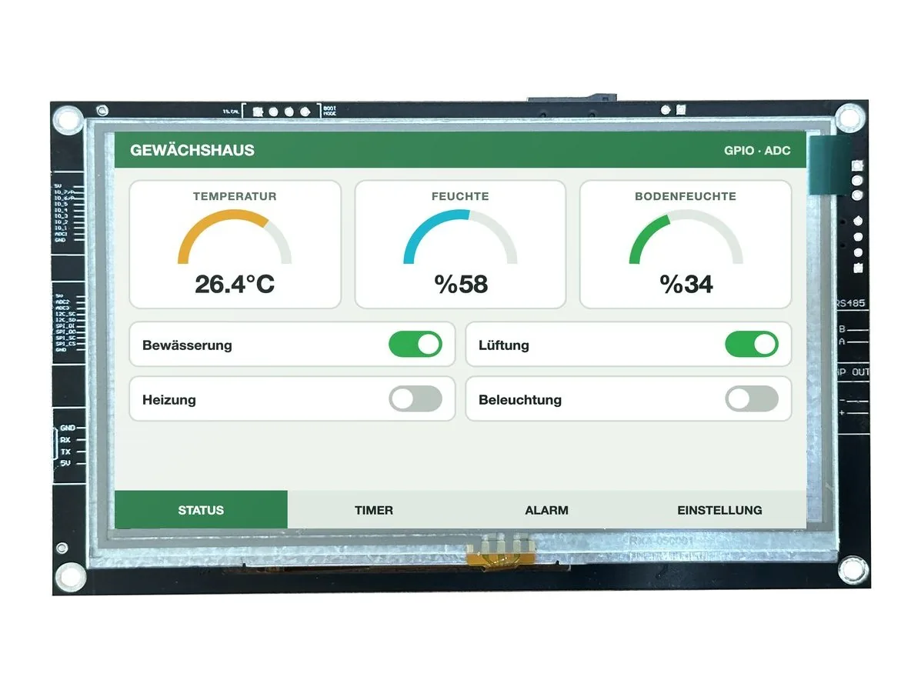Go to the EINSTELLUNG tab
Screen dimensions: 921x690
(x=719, y=510)
